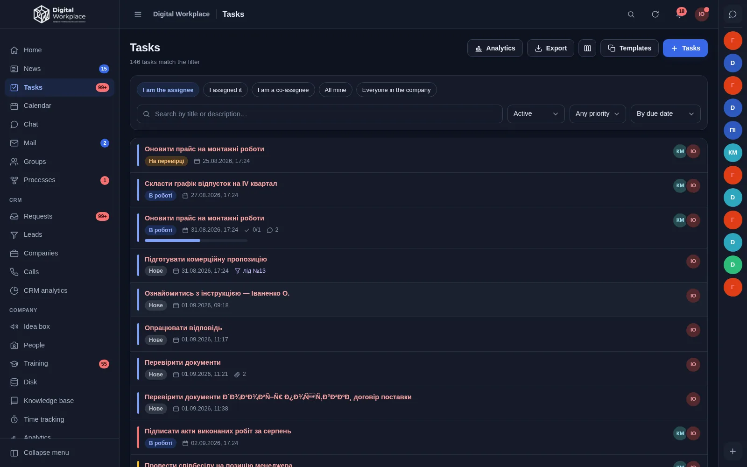This screenshot has height=467, width=747.
Task: Open the Active status dropdown
Action: (536, 114)
